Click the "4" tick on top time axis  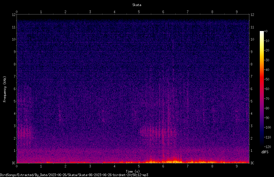tap(114, 12)
